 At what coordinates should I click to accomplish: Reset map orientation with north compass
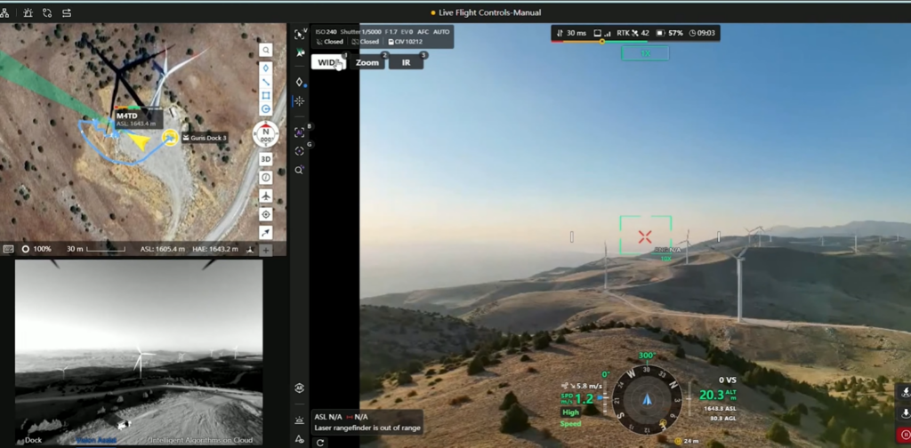(x=266, y=134)
